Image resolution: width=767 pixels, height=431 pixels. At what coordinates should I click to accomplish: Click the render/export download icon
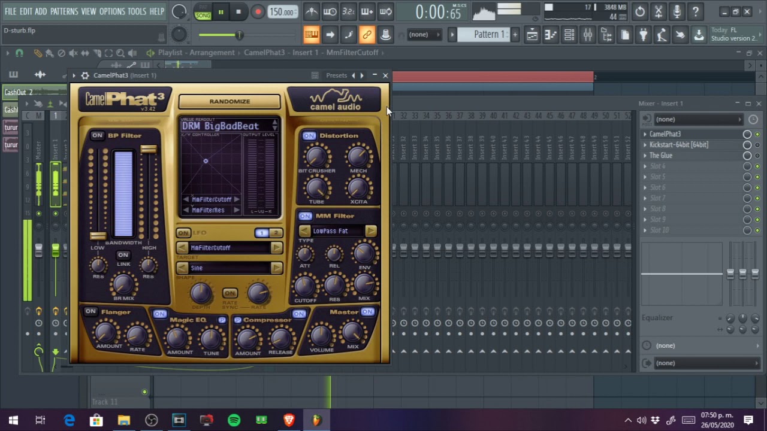click(699, 35)
